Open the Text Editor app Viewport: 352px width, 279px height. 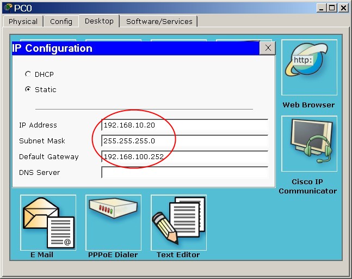click(178, 222)
